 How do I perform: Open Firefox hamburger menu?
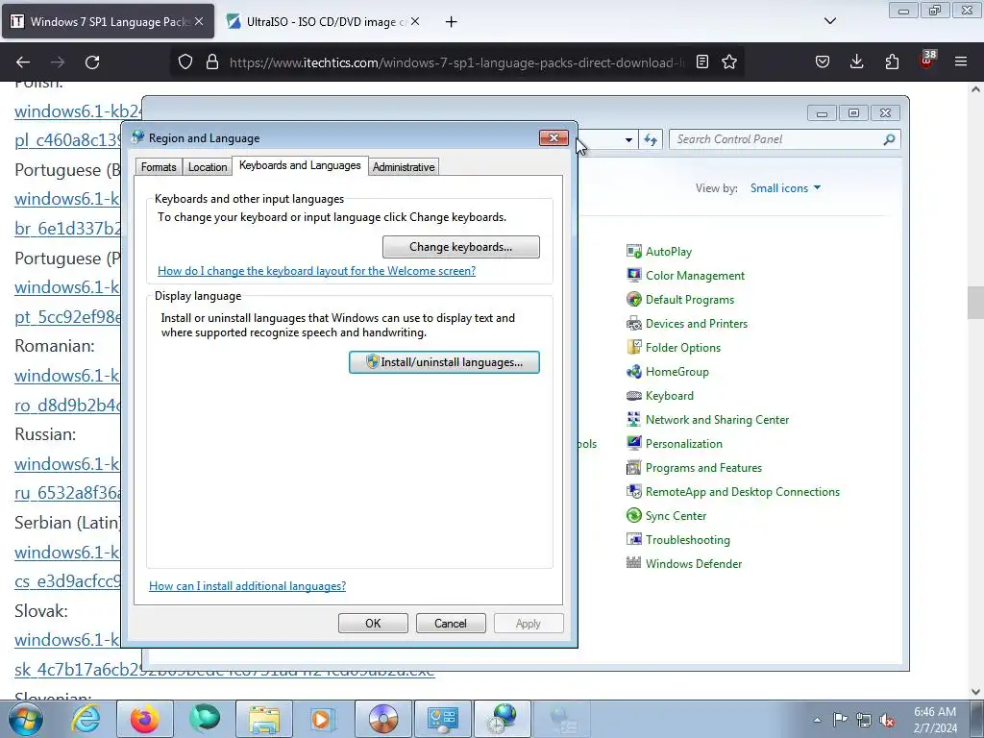pos(961,61)
